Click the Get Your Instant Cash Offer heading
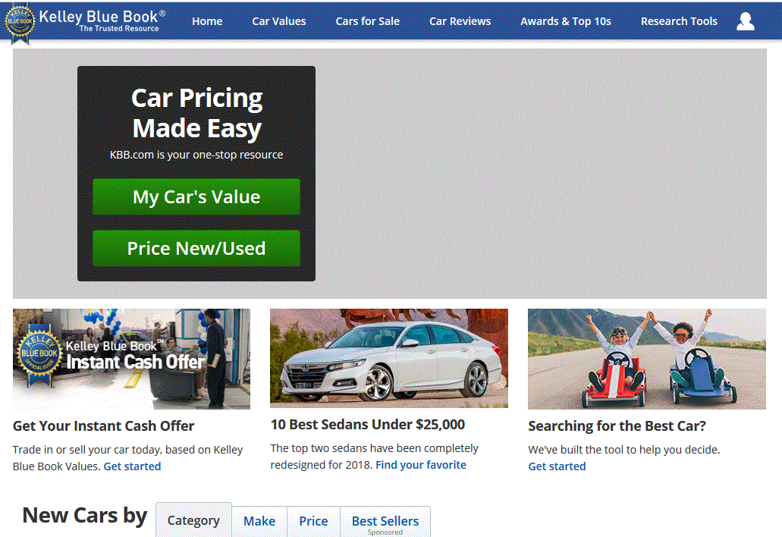The width and height of the screenshot is (782, 537). coord(103,426)
